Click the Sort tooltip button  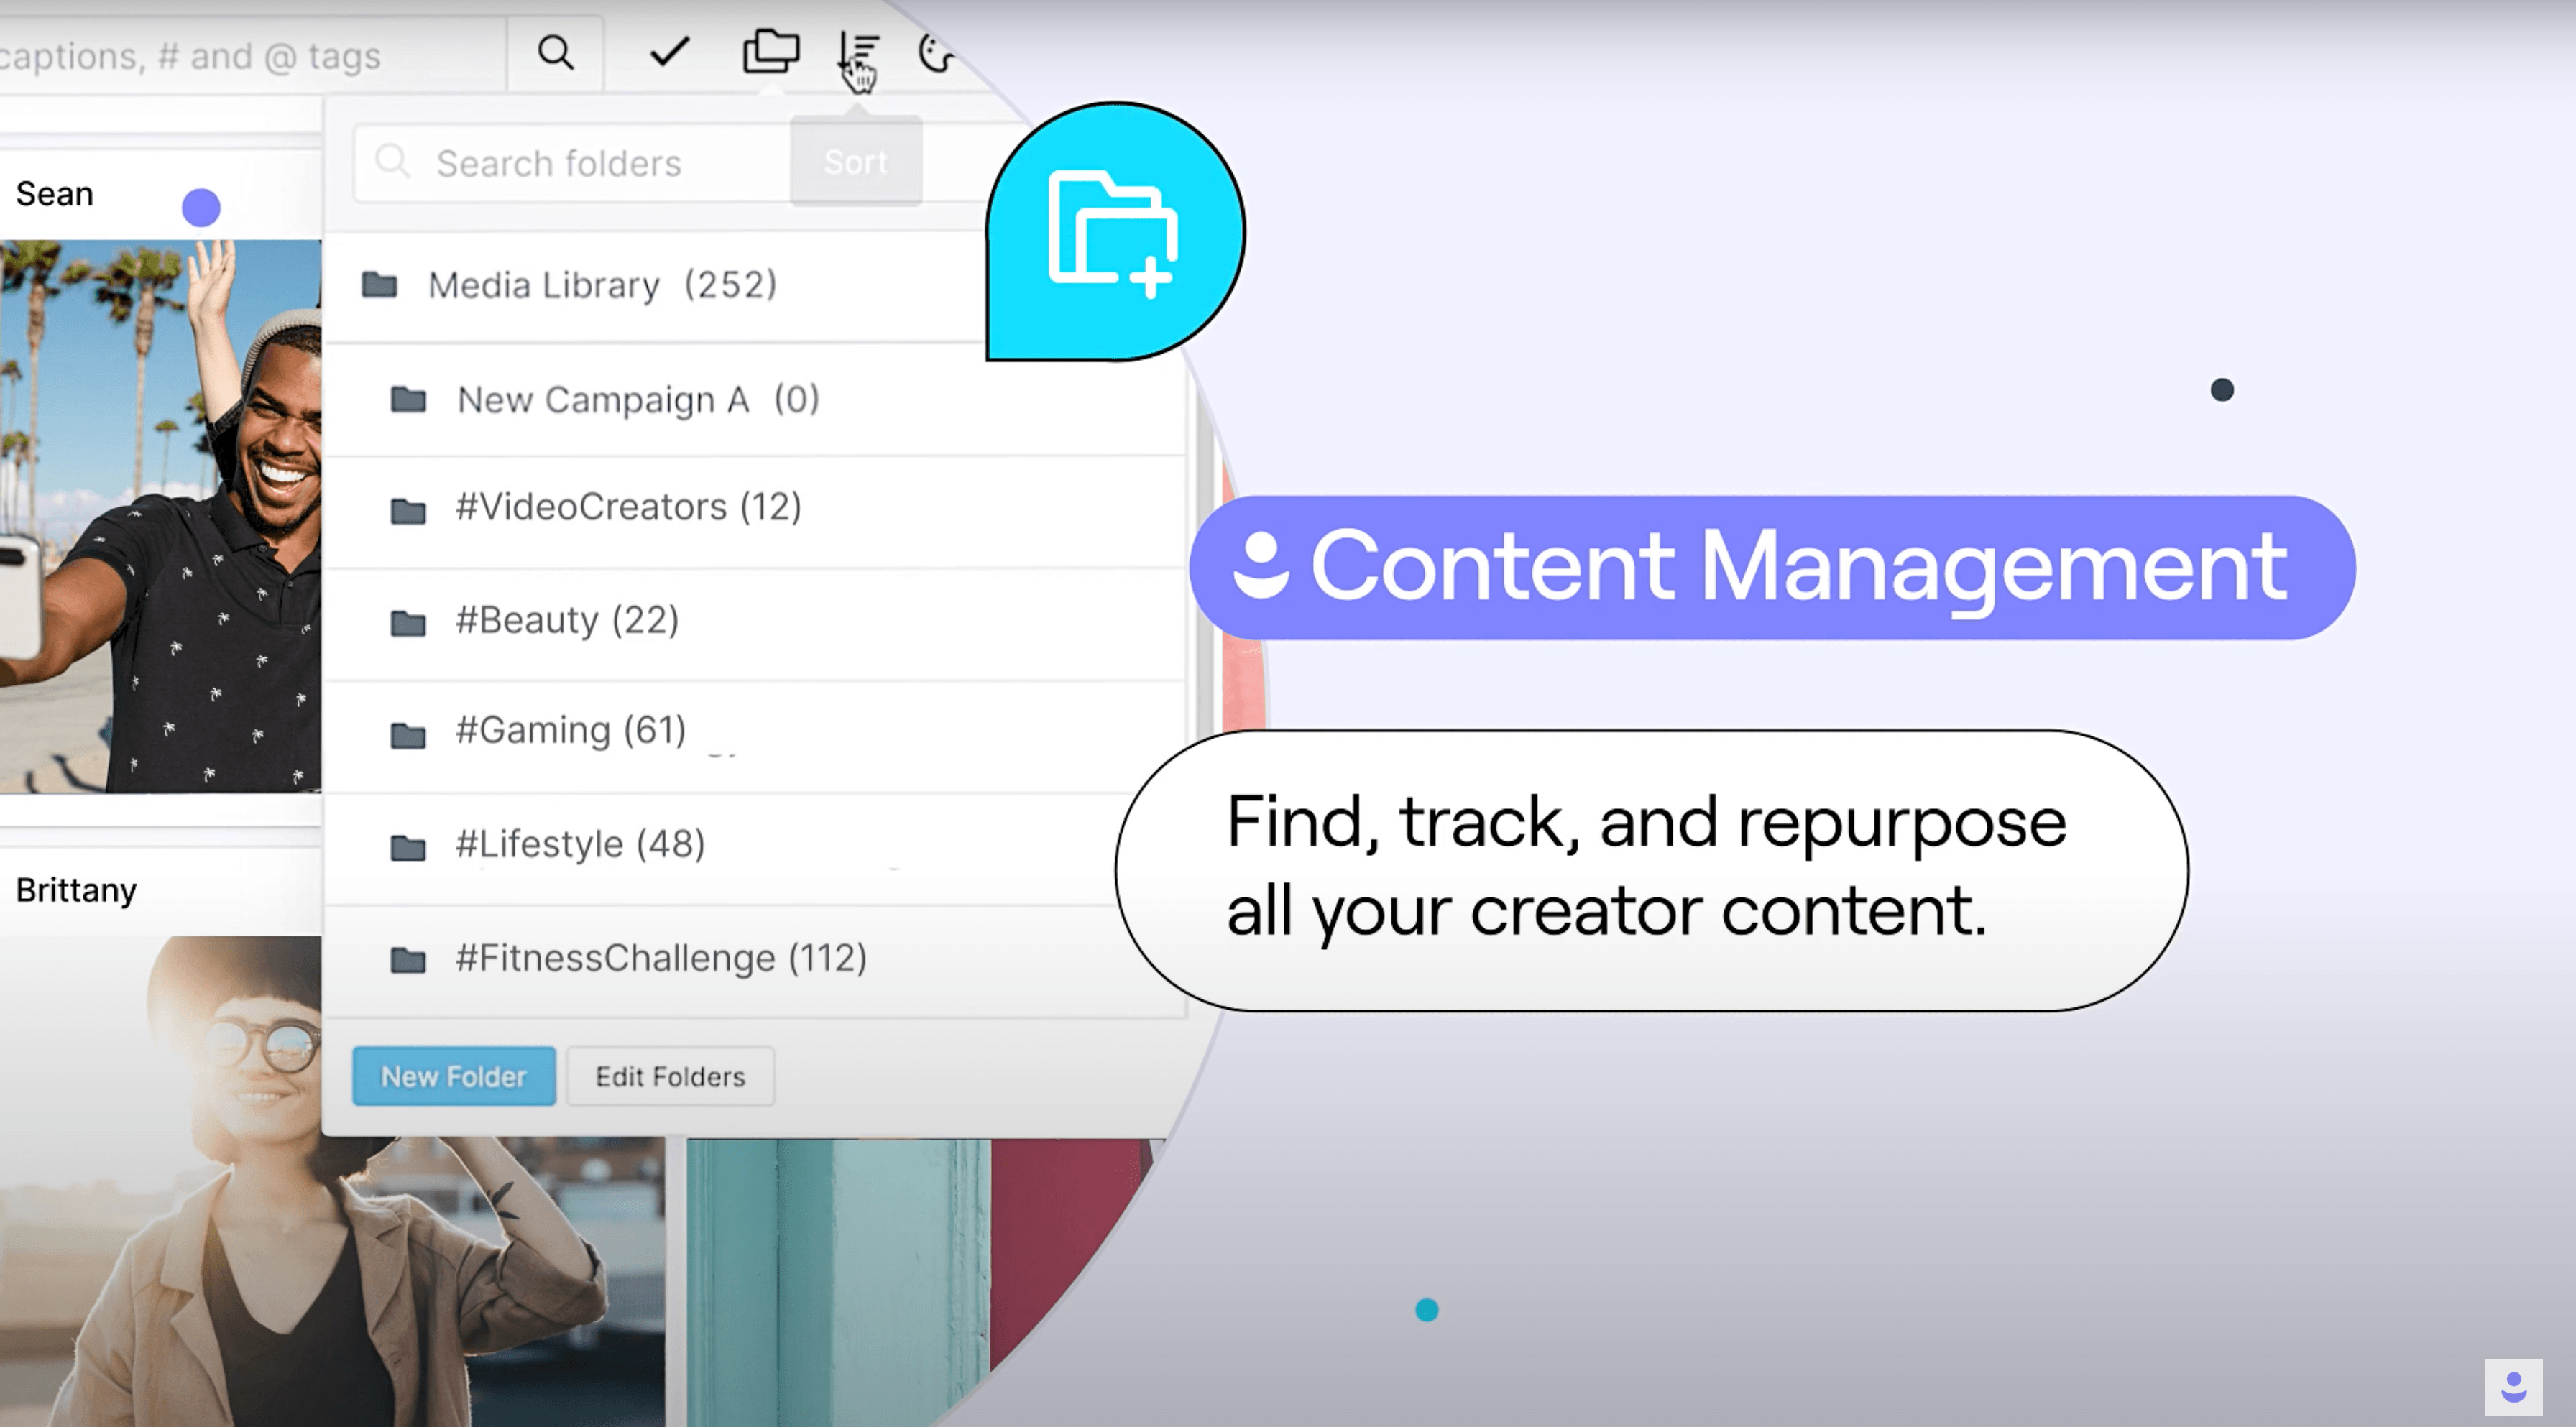[856, 162]
